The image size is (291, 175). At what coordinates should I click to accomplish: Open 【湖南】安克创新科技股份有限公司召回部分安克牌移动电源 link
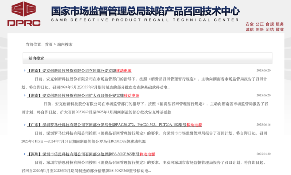click(x=79, y=71)
